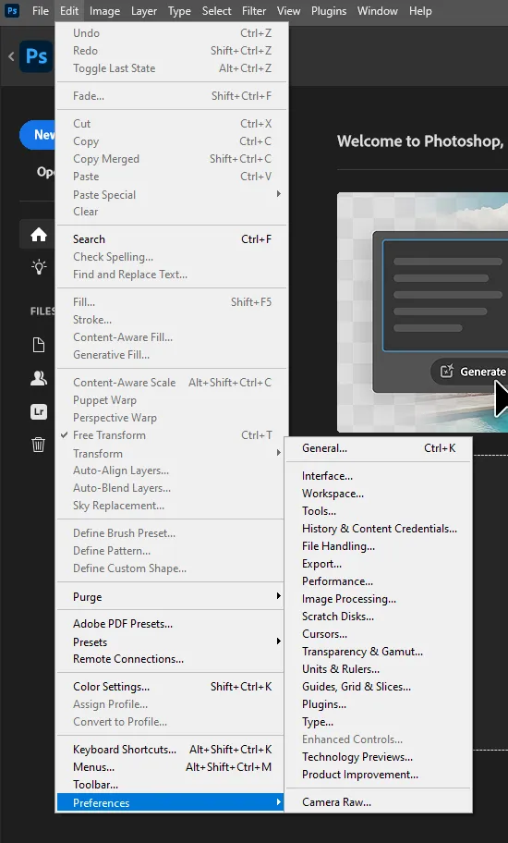Expand the Paste Special submenu
The height and width of the screenshot is (843, 508).
172,195
